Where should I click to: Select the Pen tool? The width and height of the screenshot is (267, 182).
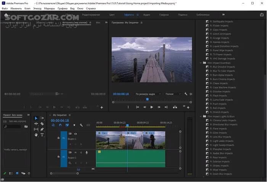pos(42,129)
